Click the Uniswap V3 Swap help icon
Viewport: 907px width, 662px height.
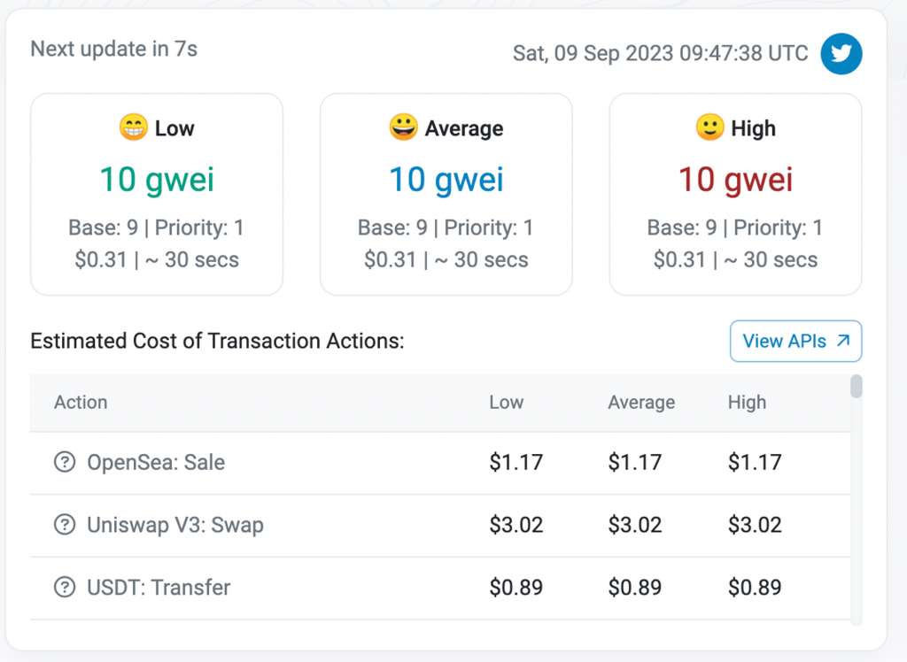65,525
